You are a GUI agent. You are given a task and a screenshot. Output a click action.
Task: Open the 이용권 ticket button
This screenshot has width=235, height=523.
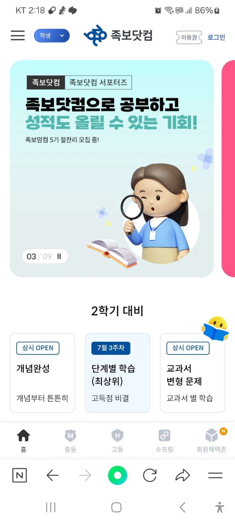(189, 37)
